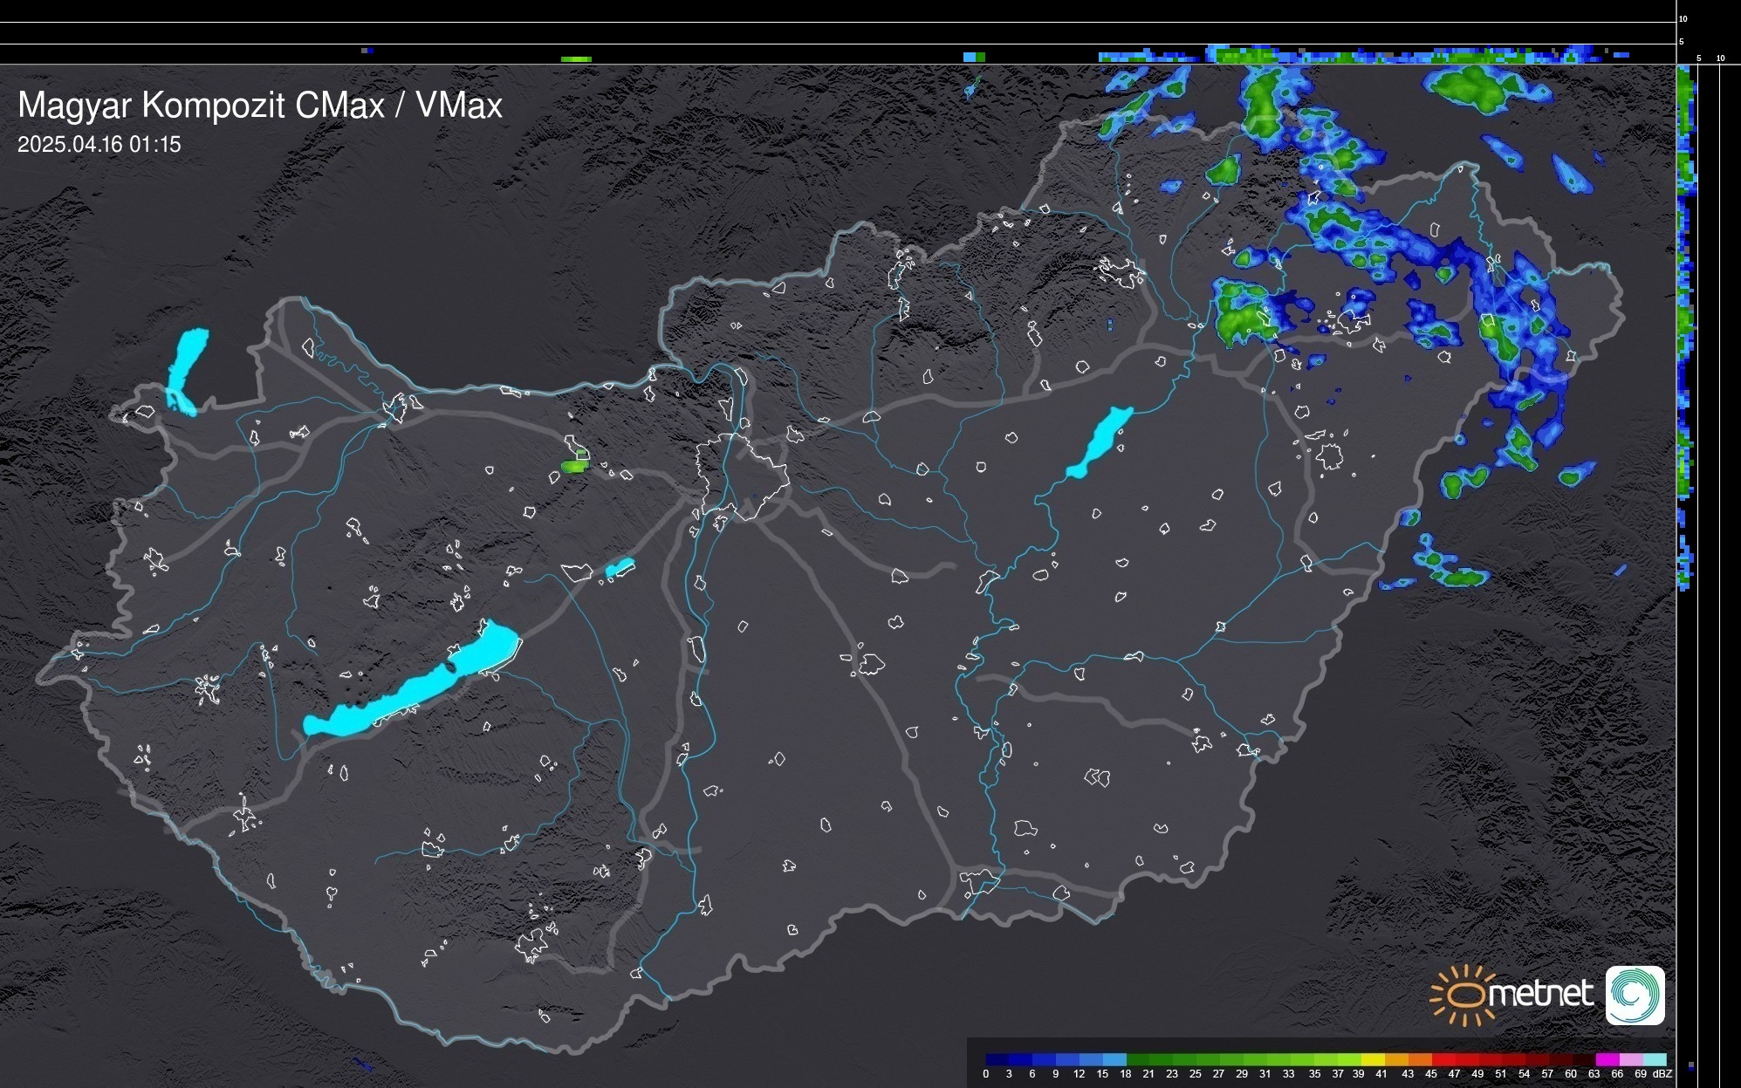Click the metnet wordmark text

(x=1539, y=995)
